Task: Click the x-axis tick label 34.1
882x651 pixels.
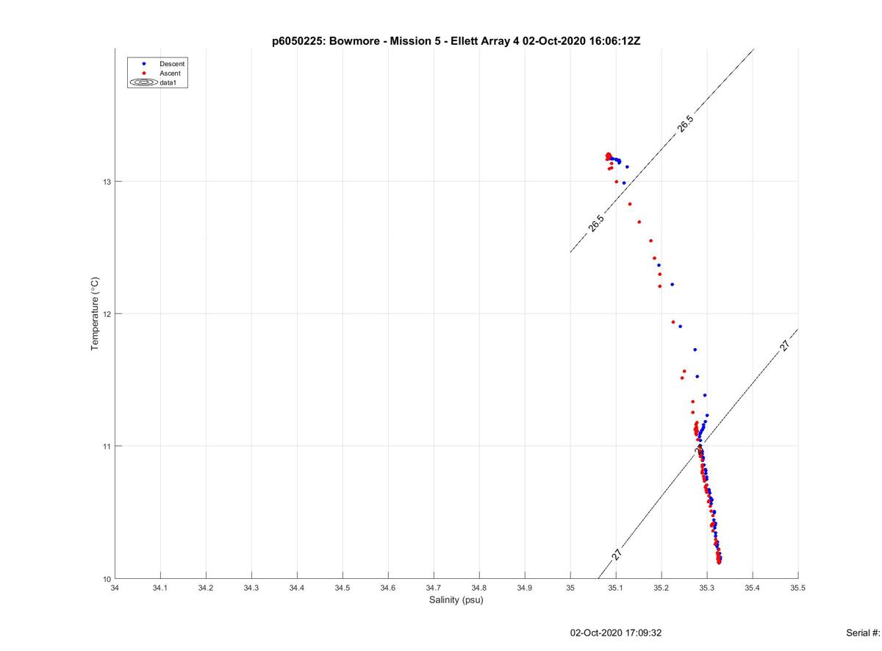Action: tap(160, 588)
